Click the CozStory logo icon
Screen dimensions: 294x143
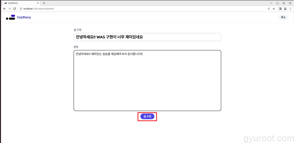tap(11, 17)
